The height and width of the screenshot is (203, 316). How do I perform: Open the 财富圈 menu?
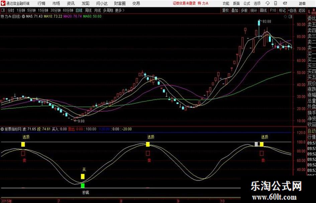coord(120,3)
